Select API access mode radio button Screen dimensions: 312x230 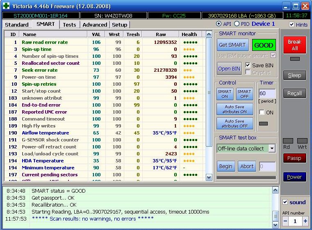[219, 24]
